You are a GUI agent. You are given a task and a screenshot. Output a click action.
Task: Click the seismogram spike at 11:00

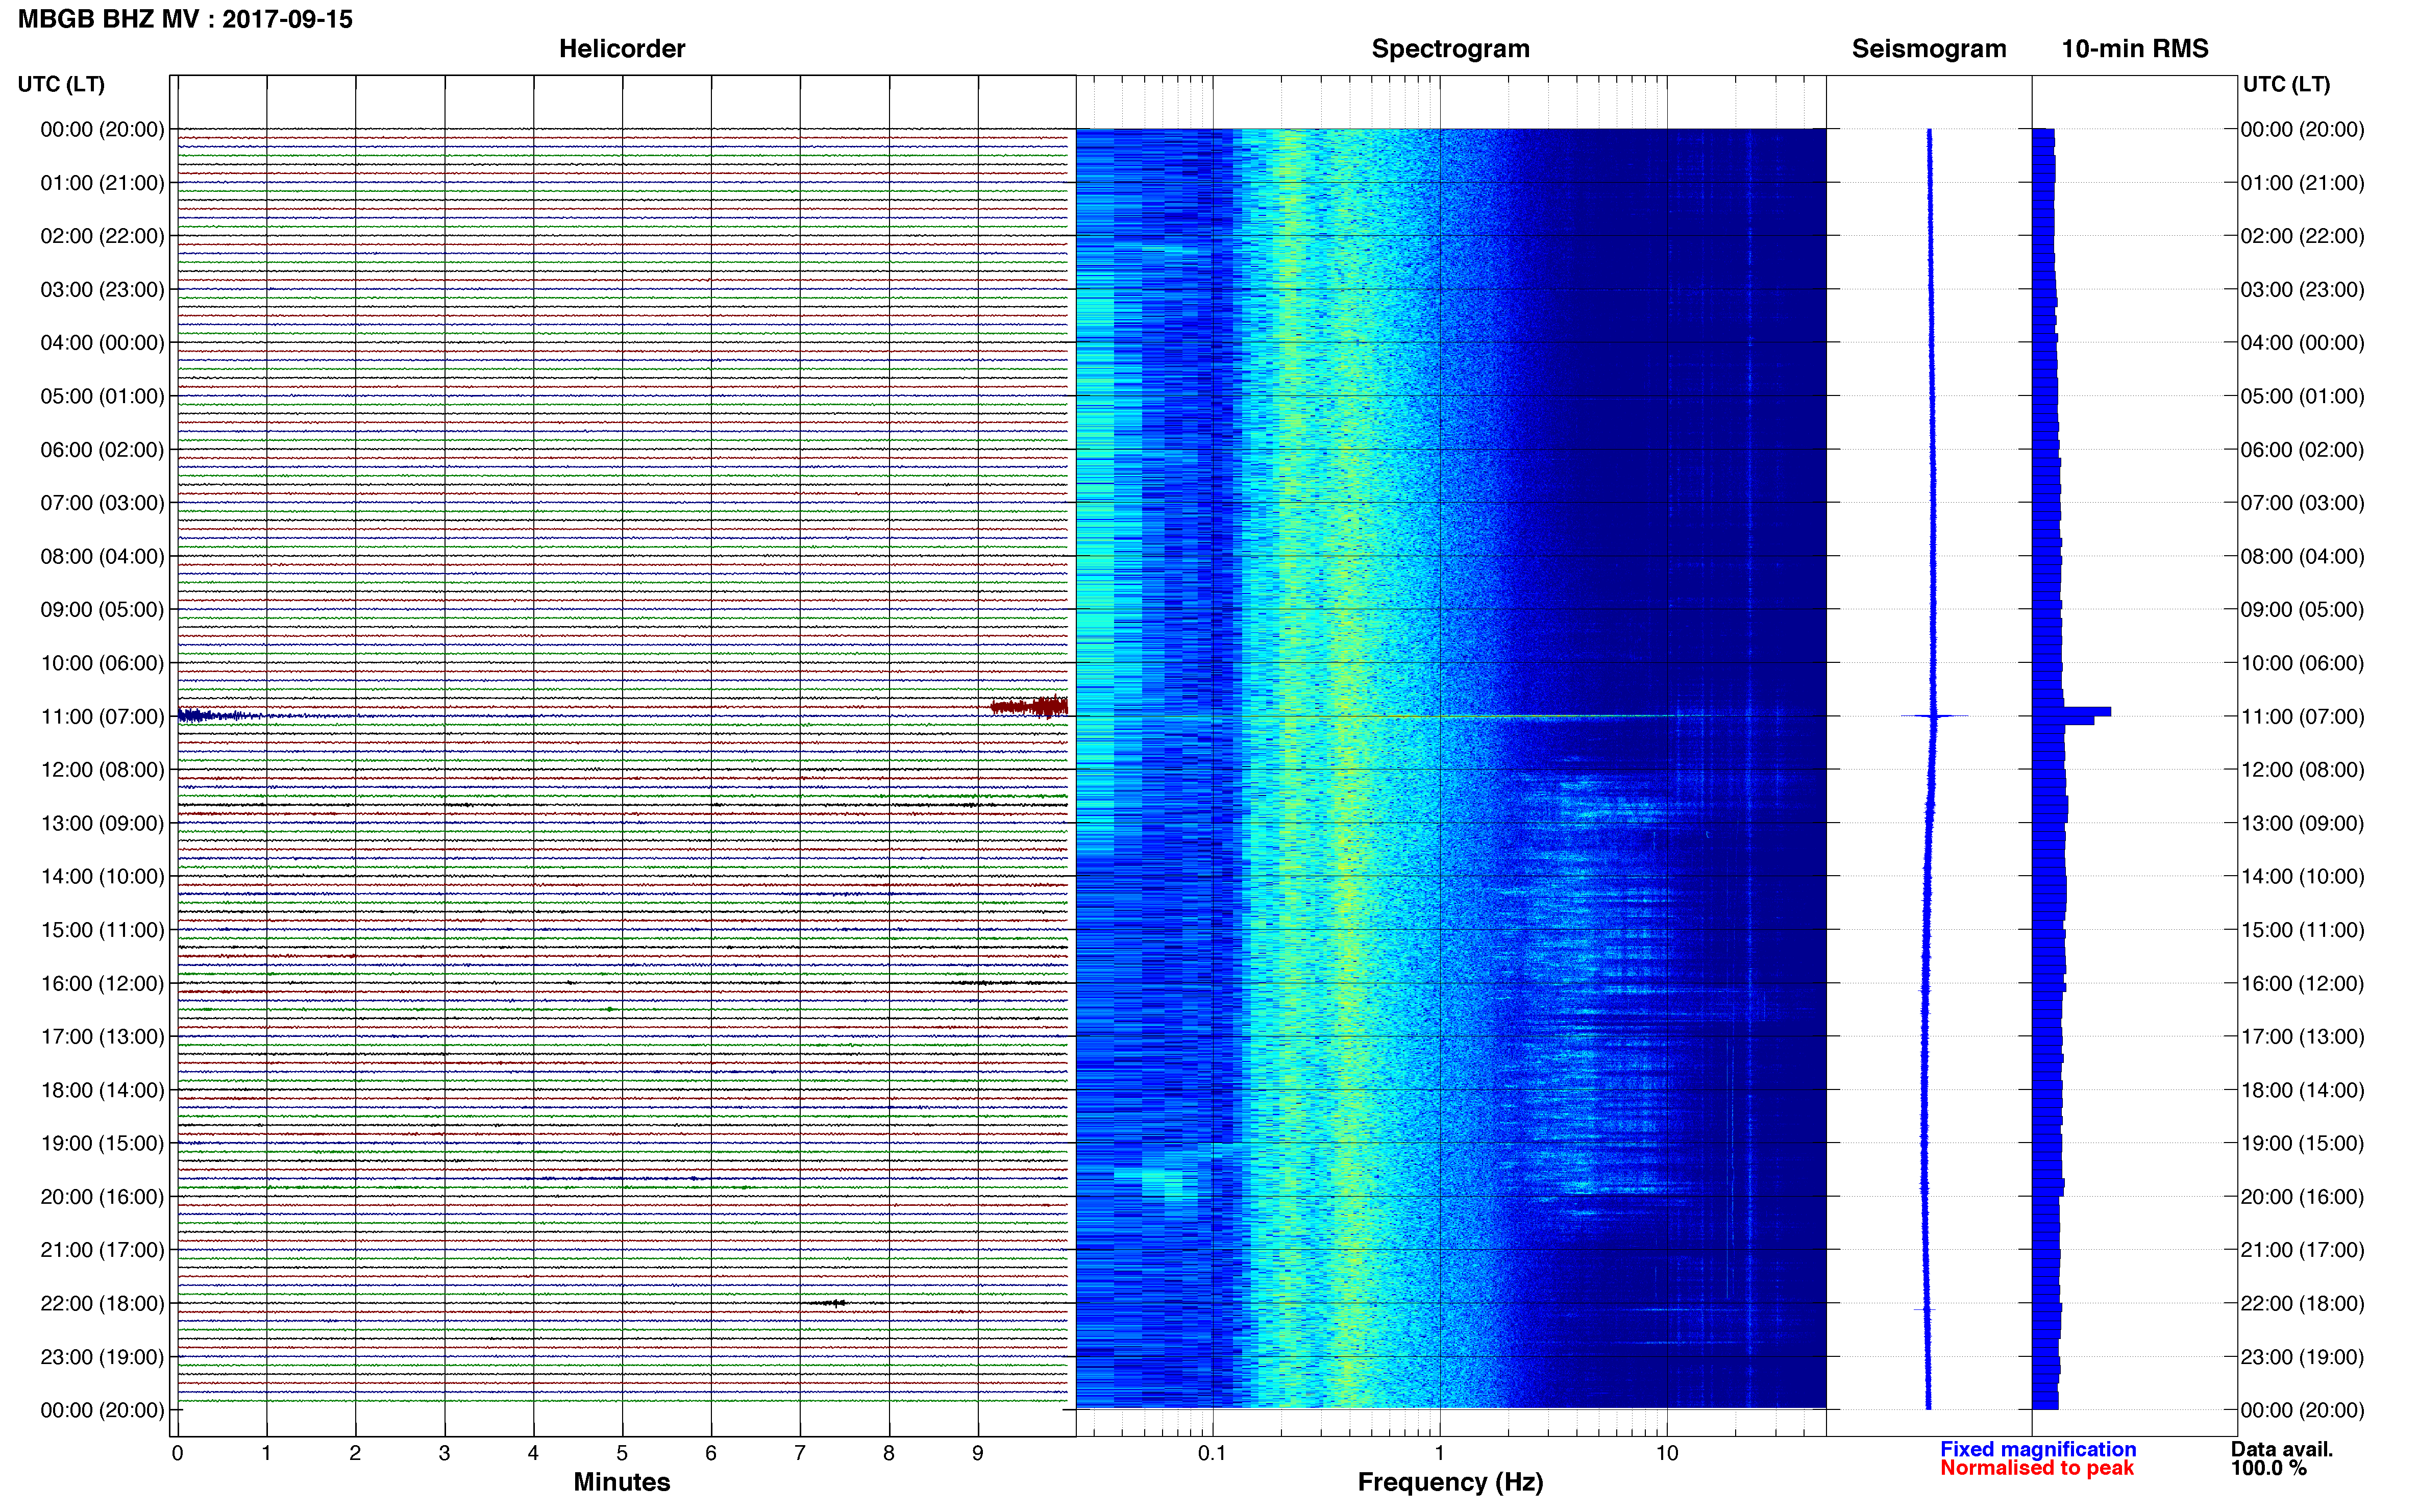coord(1934,716)
